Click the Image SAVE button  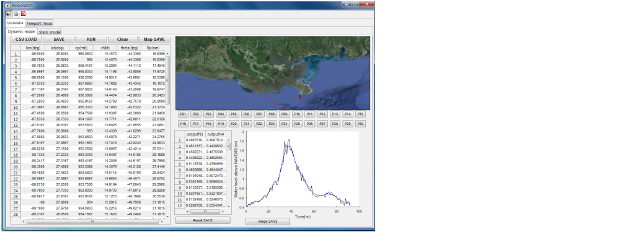[268, 221]
